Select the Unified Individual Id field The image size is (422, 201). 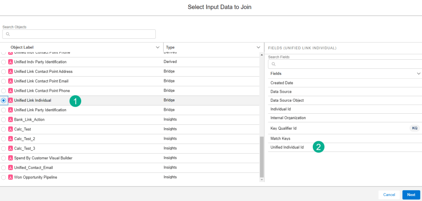[x=287, y=147]
